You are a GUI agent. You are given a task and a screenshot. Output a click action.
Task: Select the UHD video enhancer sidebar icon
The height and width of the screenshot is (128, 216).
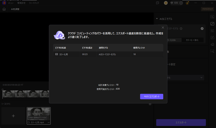(x=212, y=17)
